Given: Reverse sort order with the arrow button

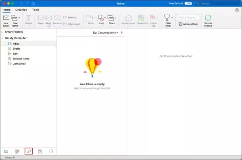Looking at the screenshot, I should (x=122, y=33).
